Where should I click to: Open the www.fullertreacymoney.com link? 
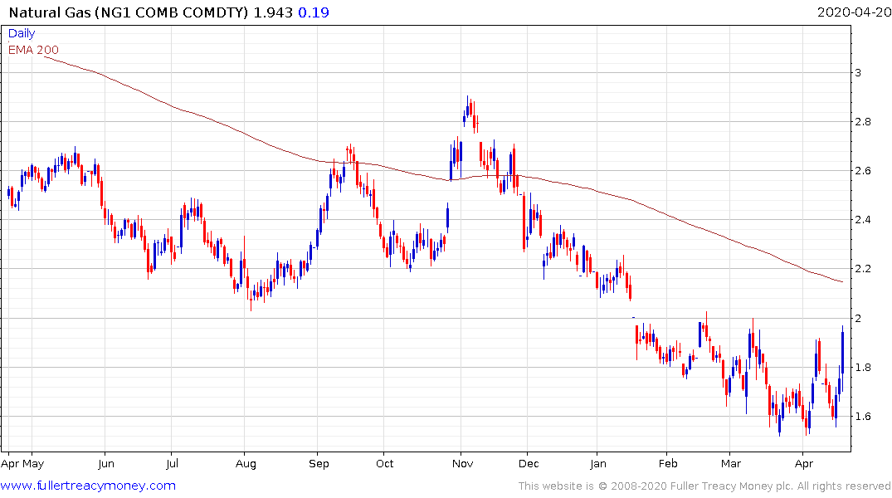pyautogui.click(x=89, y=486)
